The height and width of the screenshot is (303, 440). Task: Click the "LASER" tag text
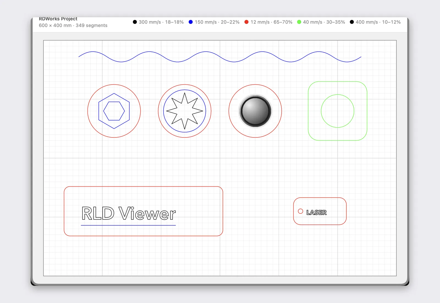click(x=317, y=212)
